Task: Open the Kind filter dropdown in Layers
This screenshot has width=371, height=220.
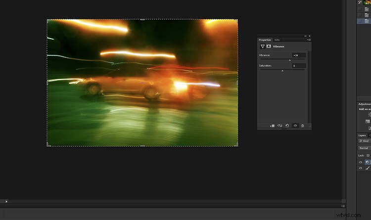Action: (x=365, y=141)
